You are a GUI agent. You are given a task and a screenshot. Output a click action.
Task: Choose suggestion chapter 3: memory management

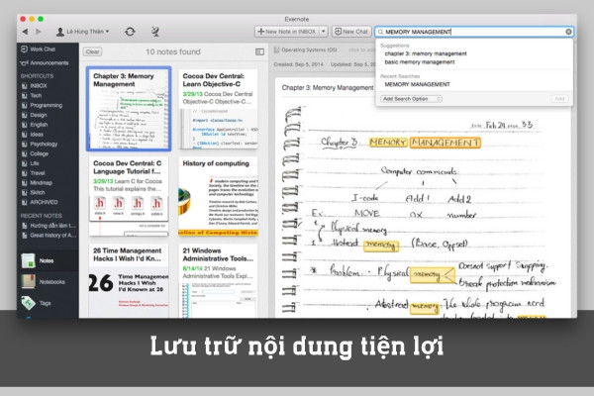coord(426,53)
